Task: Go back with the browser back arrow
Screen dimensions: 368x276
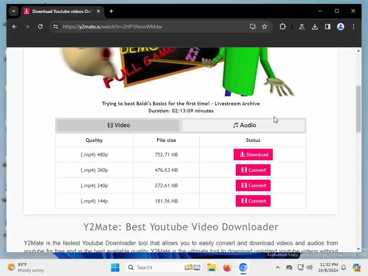Action: tap(14, 27)
